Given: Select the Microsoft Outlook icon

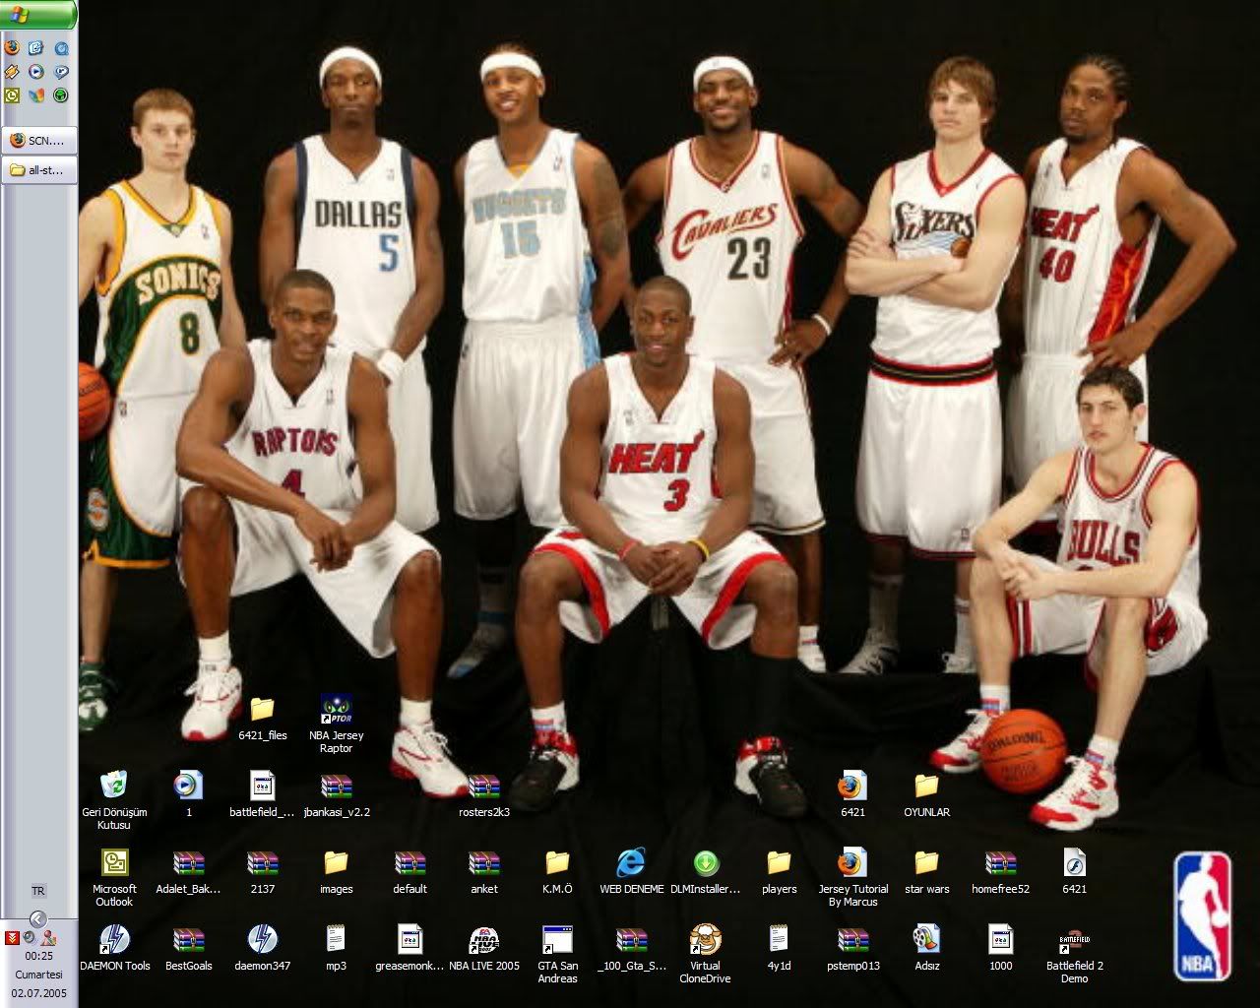Looking at the screenshot, I should (114, 877).
